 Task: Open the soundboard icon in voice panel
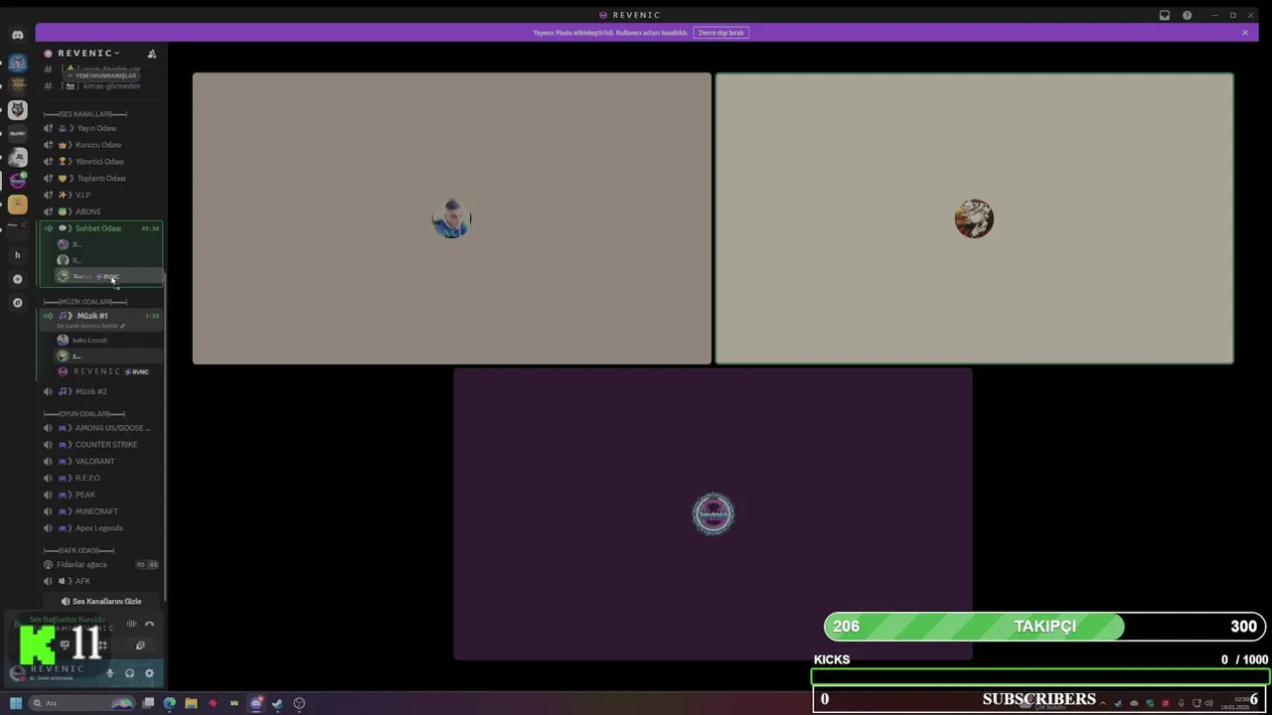coord(140,645)
